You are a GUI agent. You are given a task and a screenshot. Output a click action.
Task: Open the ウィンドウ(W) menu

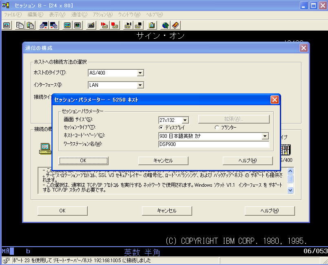(129, 15)
